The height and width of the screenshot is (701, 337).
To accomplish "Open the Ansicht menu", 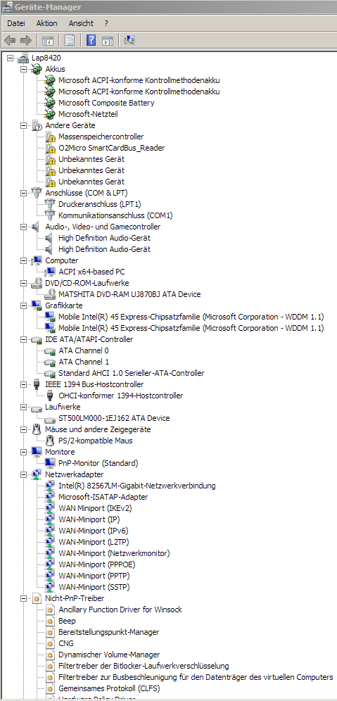I will tap(81, 23).
